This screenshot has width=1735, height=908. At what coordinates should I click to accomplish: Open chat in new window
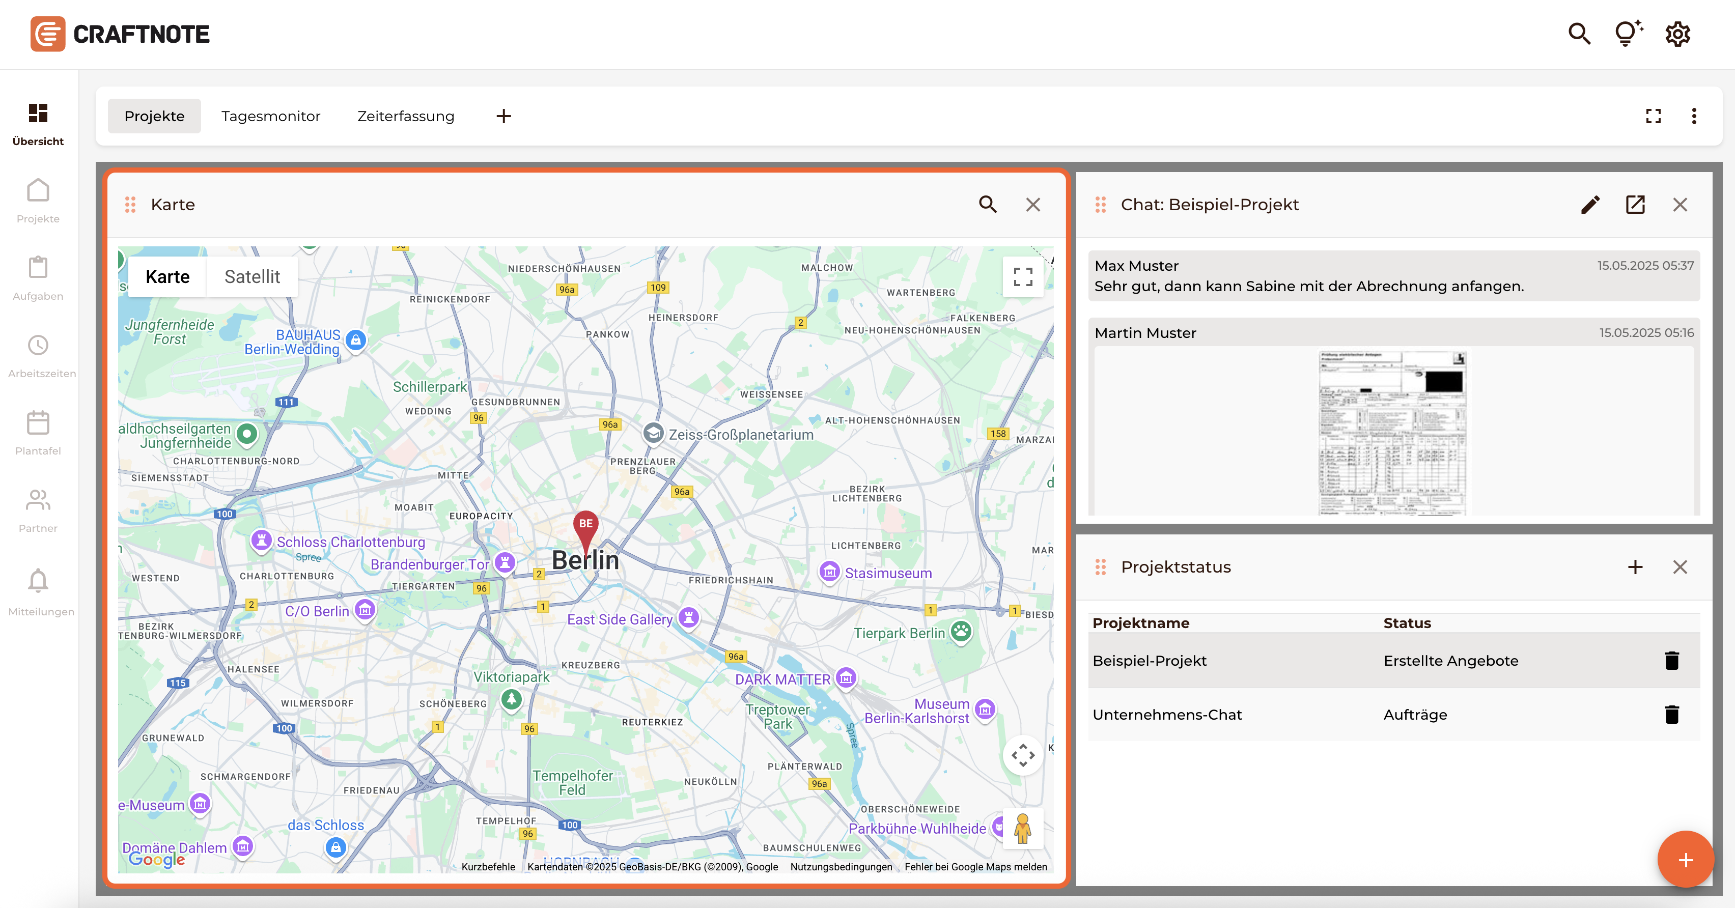1635,204
